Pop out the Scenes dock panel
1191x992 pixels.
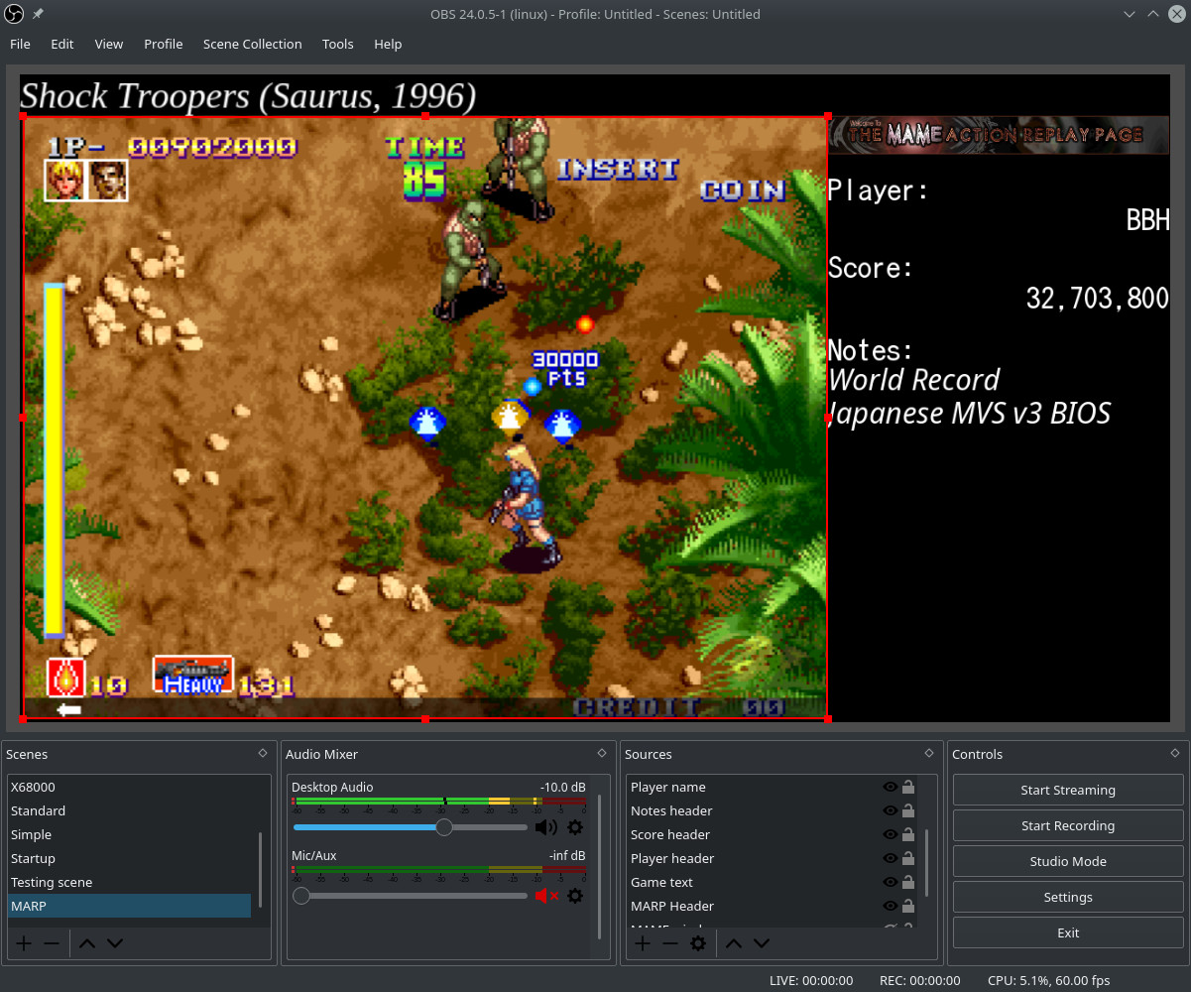(x=263, y=754)
